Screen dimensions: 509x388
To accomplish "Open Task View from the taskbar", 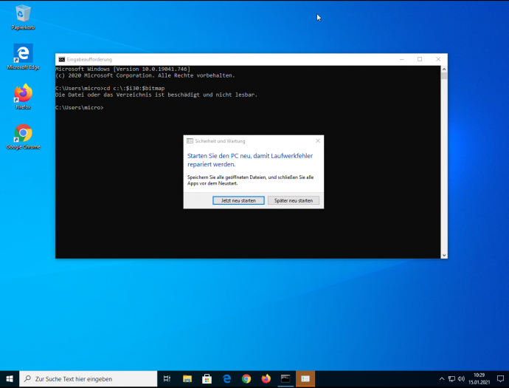I will [x=167, y=378].
